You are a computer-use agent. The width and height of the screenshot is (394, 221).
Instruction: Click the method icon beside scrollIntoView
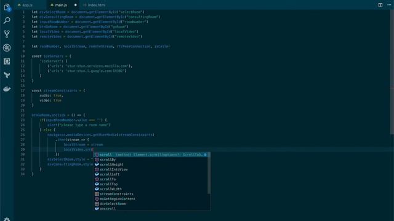tap(97, 169)
